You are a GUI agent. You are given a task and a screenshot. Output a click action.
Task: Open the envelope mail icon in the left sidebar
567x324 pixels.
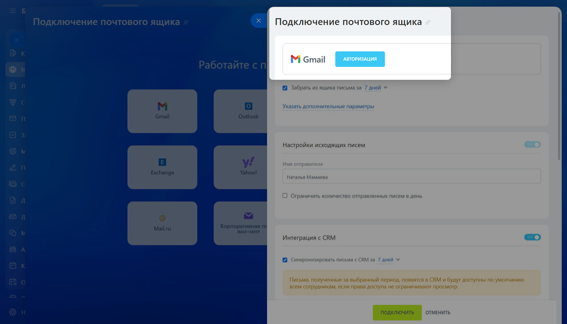[13, 118]
